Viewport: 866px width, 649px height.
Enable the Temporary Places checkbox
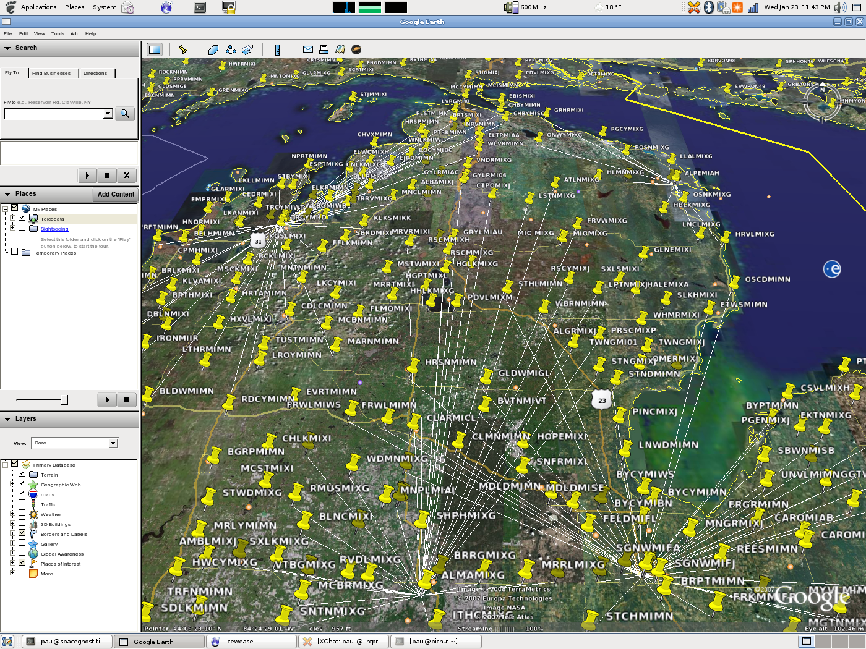click(x=15, y=252)
